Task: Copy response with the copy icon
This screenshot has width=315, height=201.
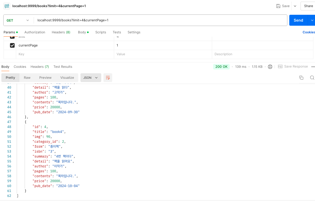Action: pyautogui.click(x=301, y=78)
